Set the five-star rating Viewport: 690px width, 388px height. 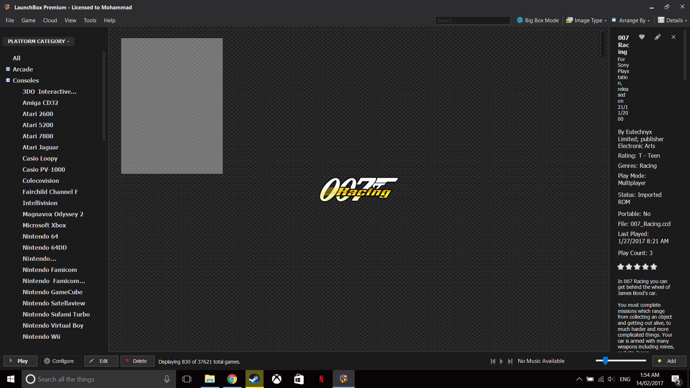tap(654, 267)
